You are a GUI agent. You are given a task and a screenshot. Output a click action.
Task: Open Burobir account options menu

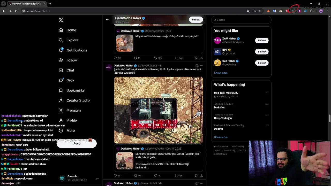point(97,178)
